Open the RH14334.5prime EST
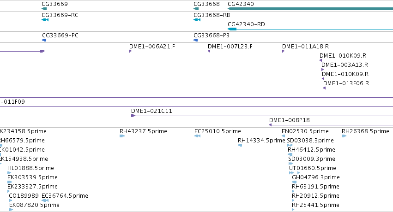This screenshot has width=393, height=212. pyautogui.click(x=261, y=141)
